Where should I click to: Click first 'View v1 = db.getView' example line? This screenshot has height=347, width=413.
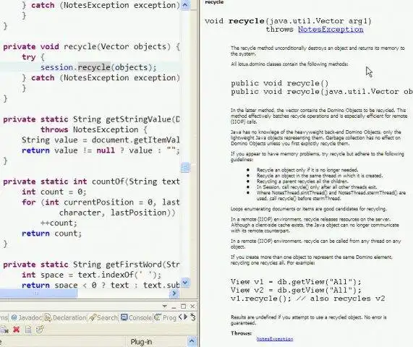point(296,282)
